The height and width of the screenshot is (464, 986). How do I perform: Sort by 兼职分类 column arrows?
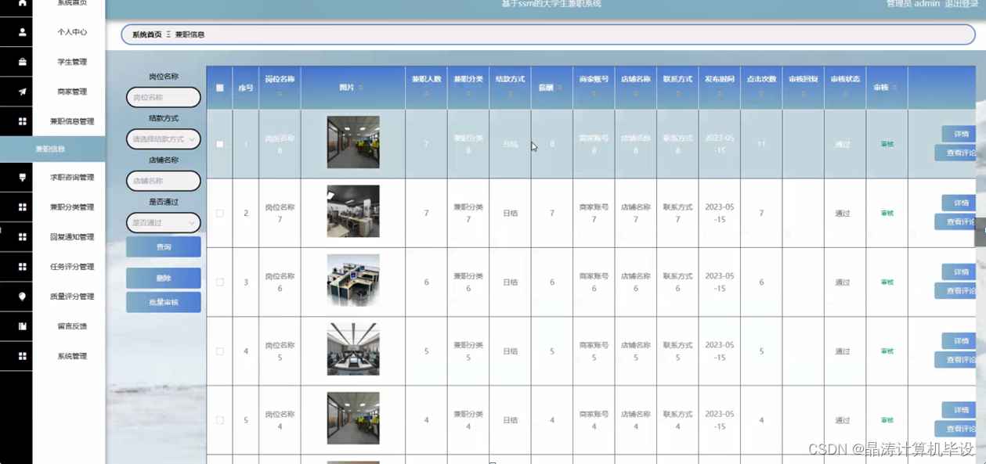click(468, 94)
